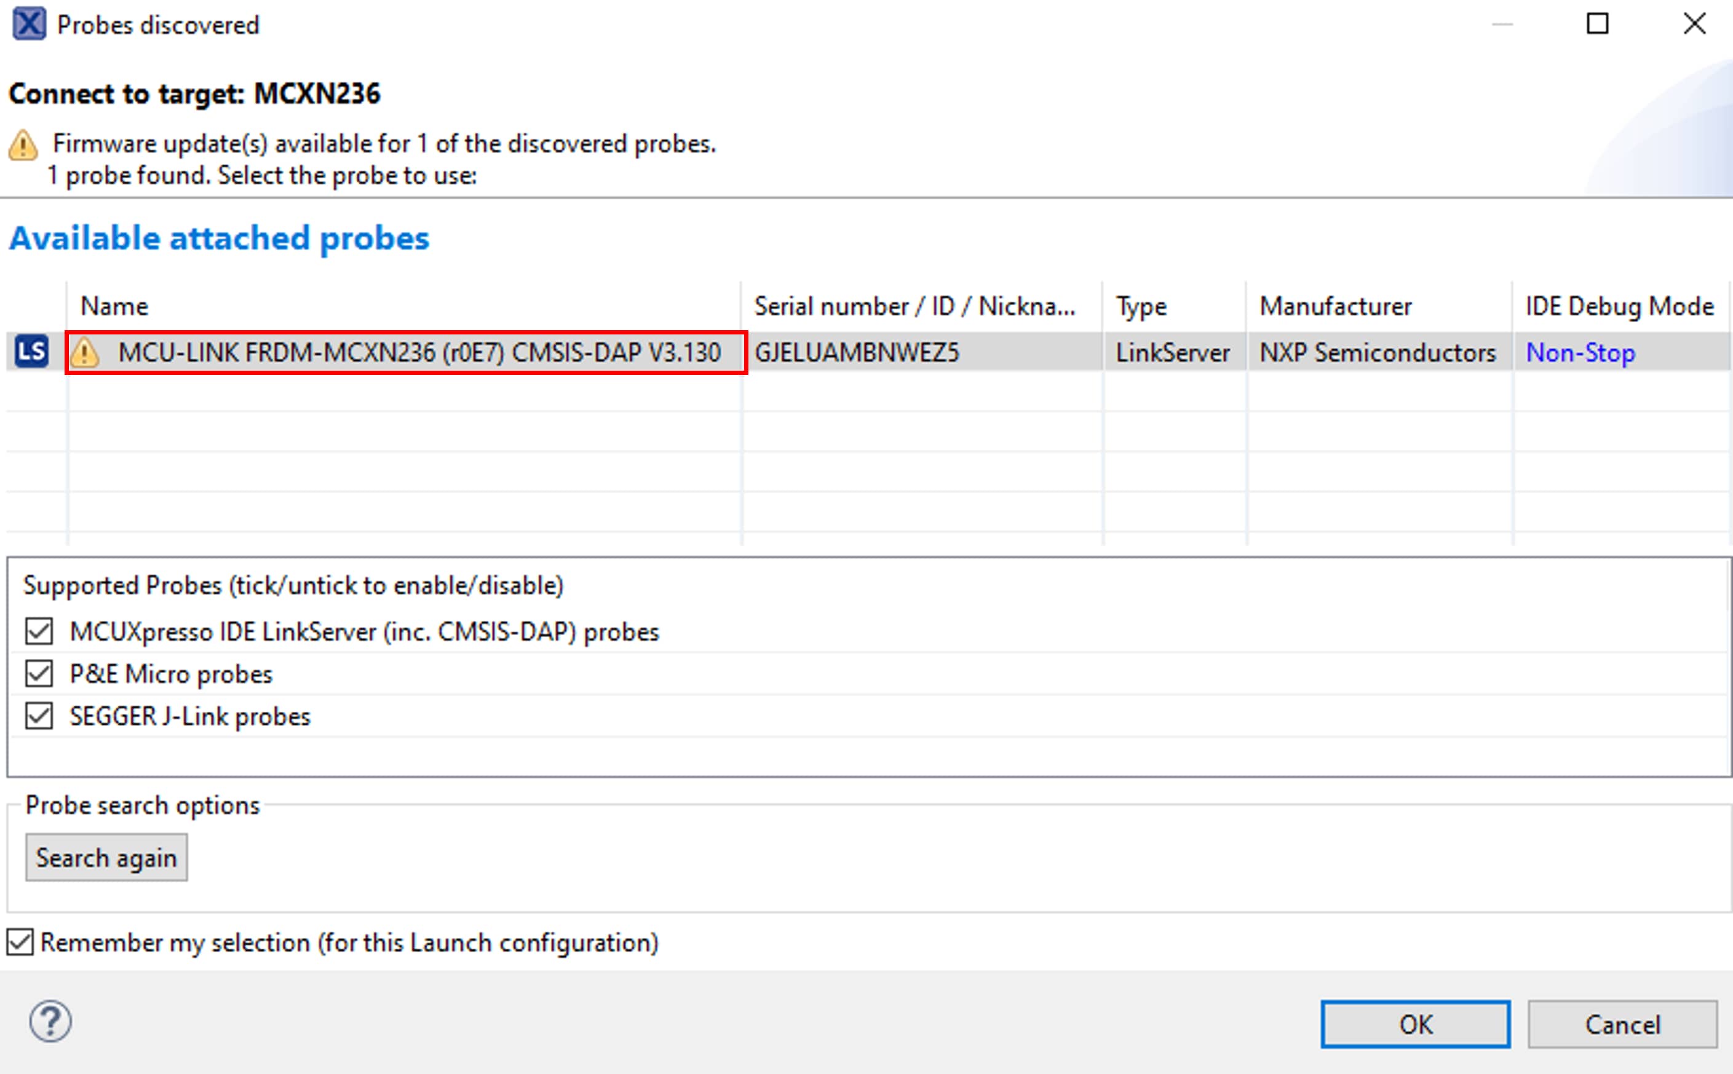Select serial number GJELUAMBNWEZ5 cell
Image resolution: width=1733 pixels, height=1074 pixels.
pyautogui.click(x=856, y=352)
